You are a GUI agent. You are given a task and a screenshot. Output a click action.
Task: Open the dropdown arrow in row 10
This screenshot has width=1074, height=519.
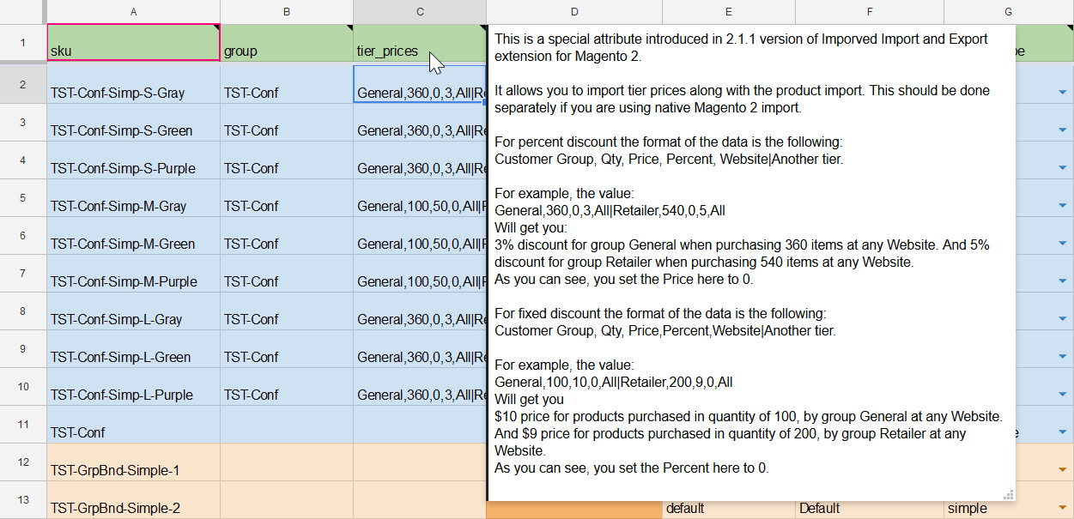pyautogui.click(x=1062, y=395)
